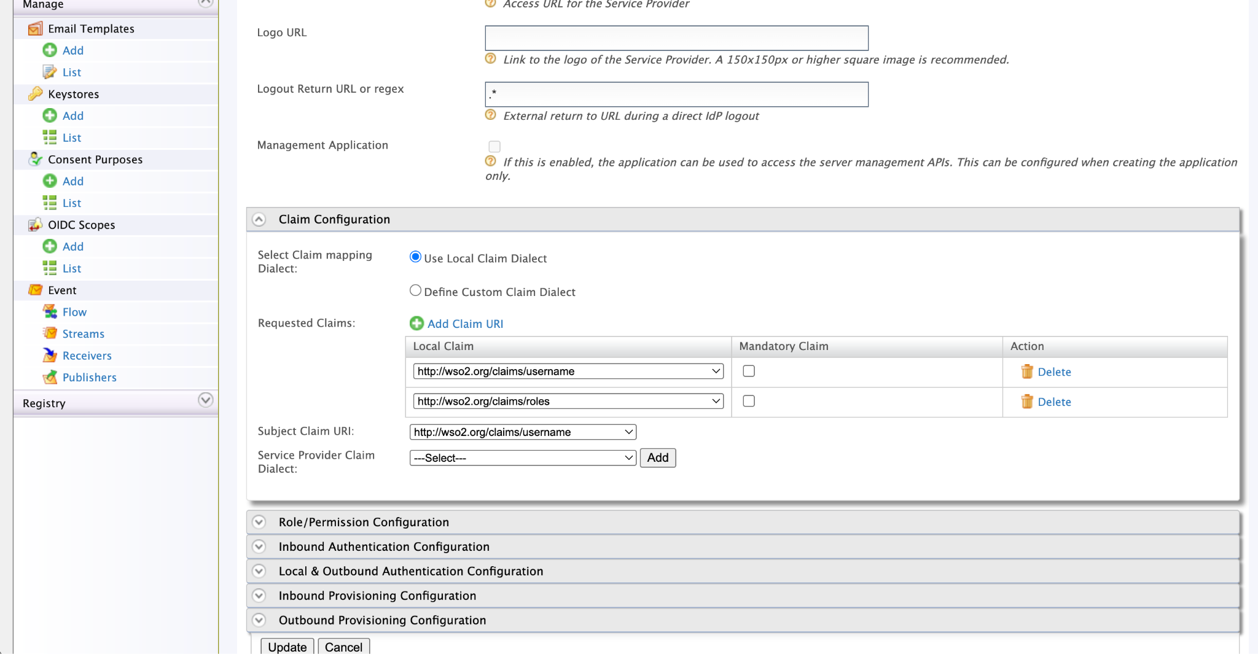
Task: Click the green plus icon for Add Claim URI
Action: tap(416, 324)
